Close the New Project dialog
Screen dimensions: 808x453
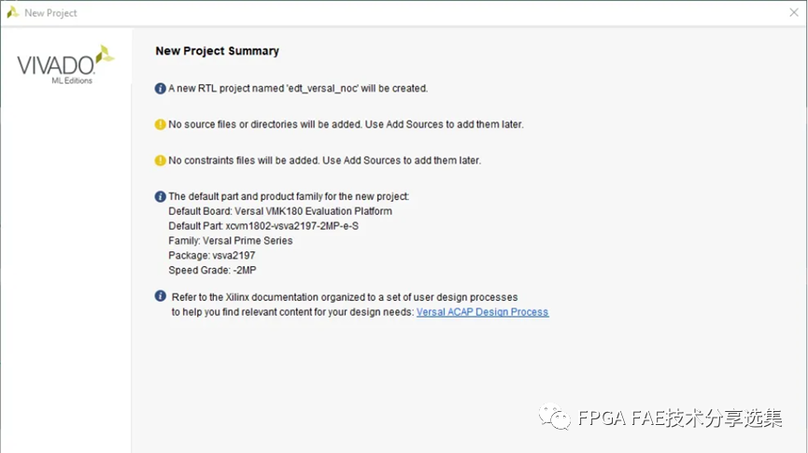(794, 13)
